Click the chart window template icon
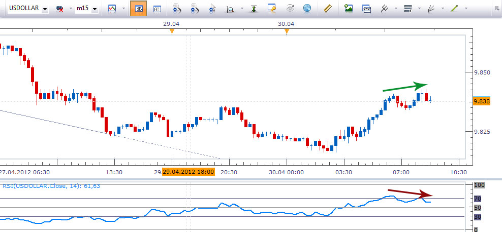The image size is (502, 232). [x=366, y=9]
